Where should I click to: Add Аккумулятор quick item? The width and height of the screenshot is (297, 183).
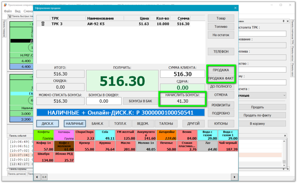[x=146, y=135]
